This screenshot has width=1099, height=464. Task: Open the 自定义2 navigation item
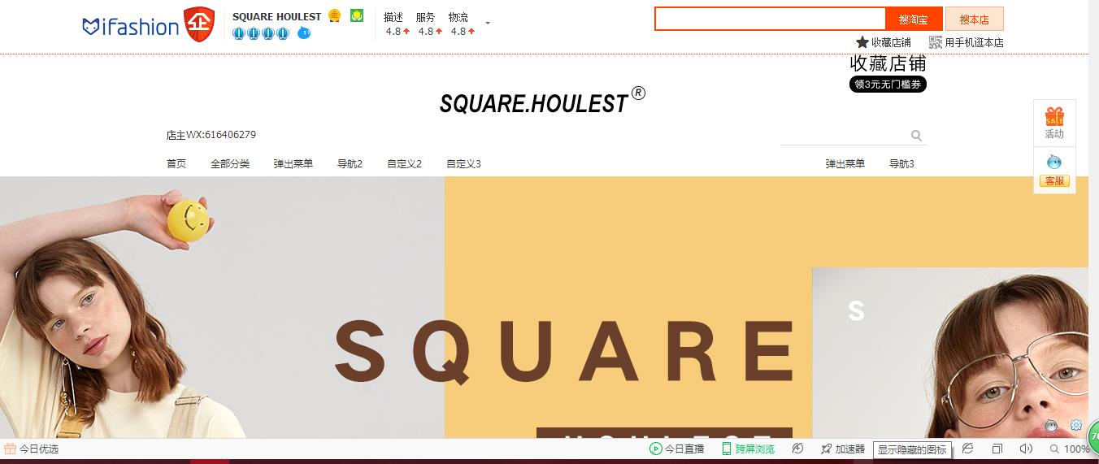pos(404,163)
